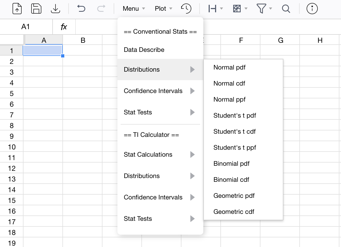This screenshot has width=341, height=247.
Task: Choose Normal cdf
Action: 243,83
